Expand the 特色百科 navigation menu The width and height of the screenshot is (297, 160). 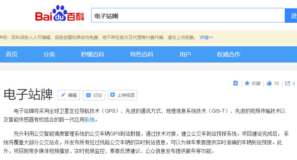coord(142,55)
